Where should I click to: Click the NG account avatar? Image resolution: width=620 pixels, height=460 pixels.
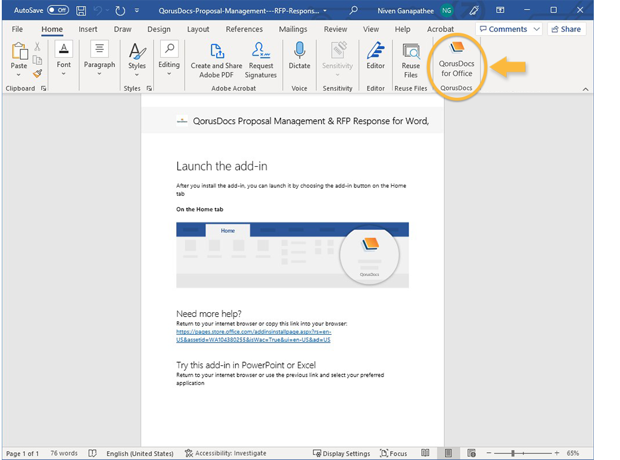[447, 11]
